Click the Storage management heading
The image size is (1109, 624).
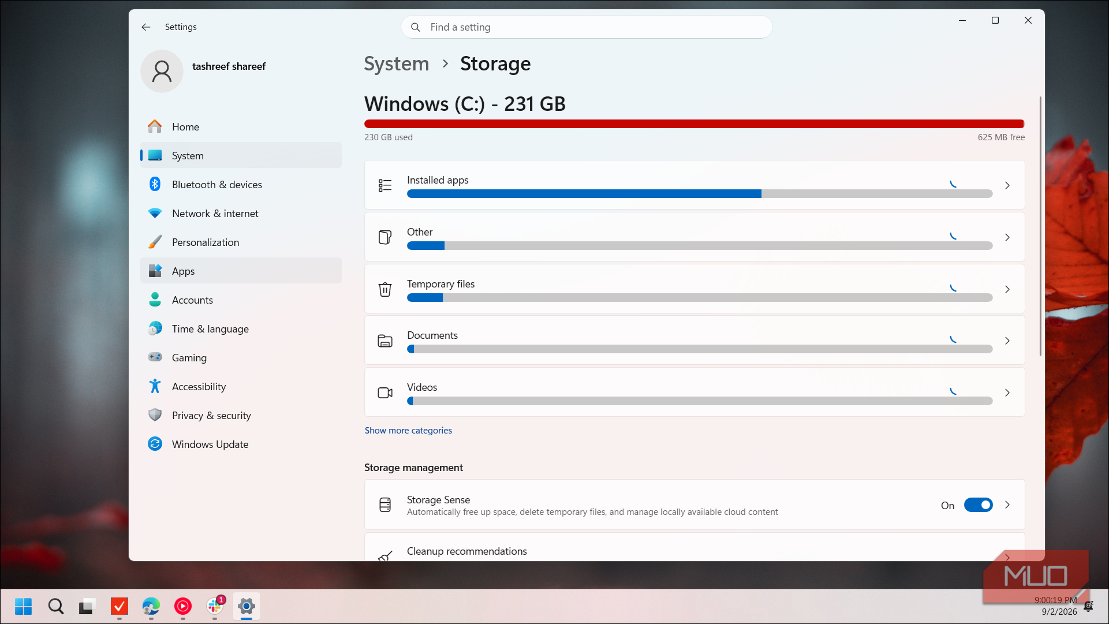(413, 468)
